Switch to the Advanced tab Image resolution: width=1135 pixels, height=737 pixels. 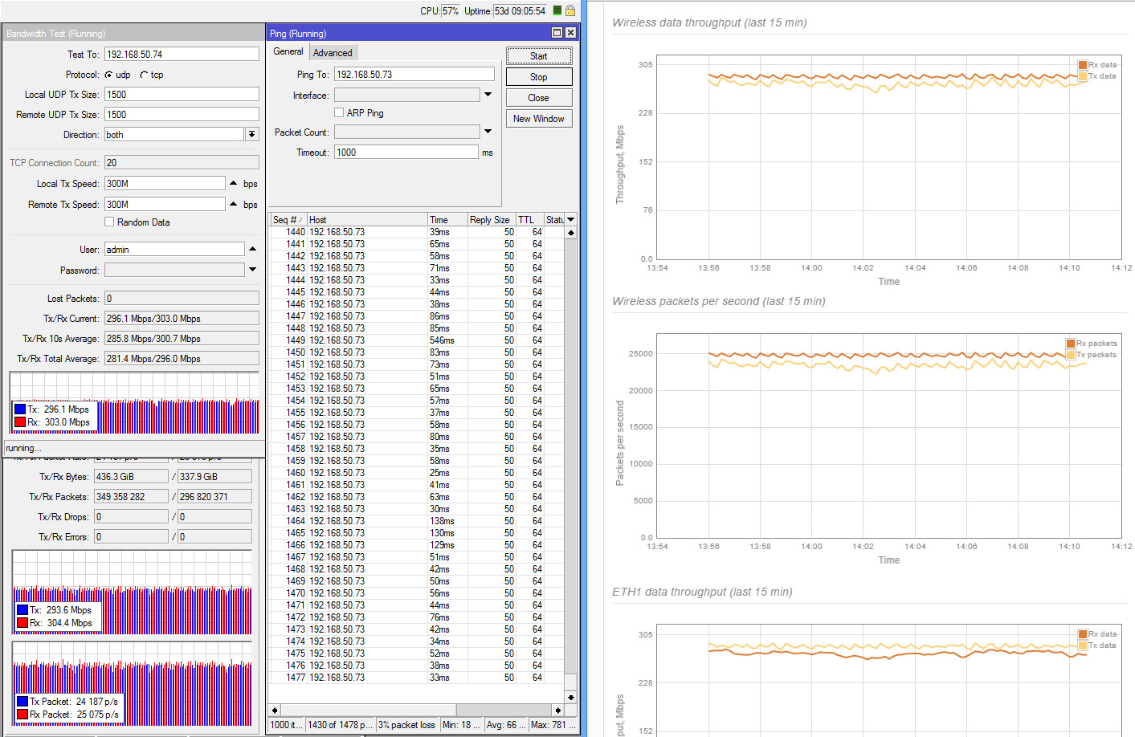[x=333, y=53]
